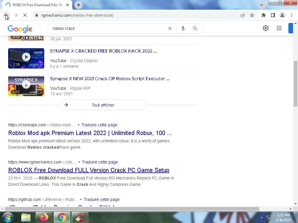Clear the search box with the X

click(170, 28)
